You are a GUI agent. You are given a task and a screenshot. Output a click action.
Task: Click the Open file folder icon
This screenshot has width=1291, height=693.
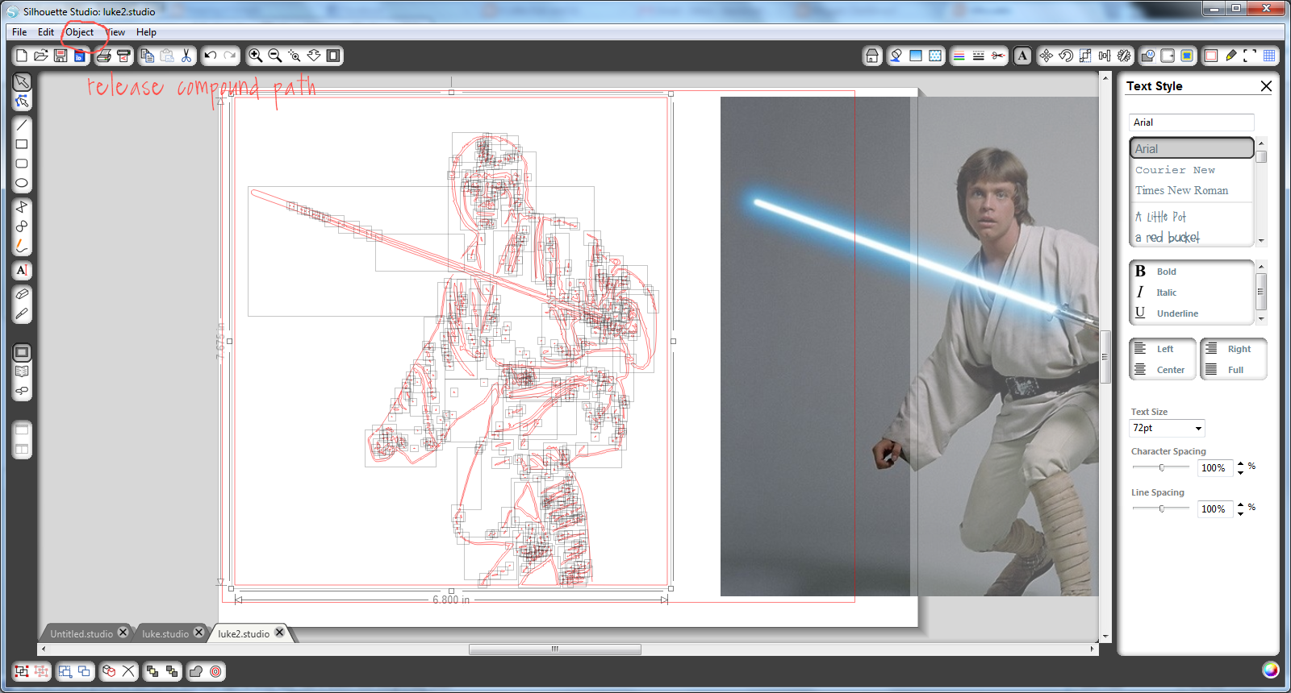[x=41, y=56]
